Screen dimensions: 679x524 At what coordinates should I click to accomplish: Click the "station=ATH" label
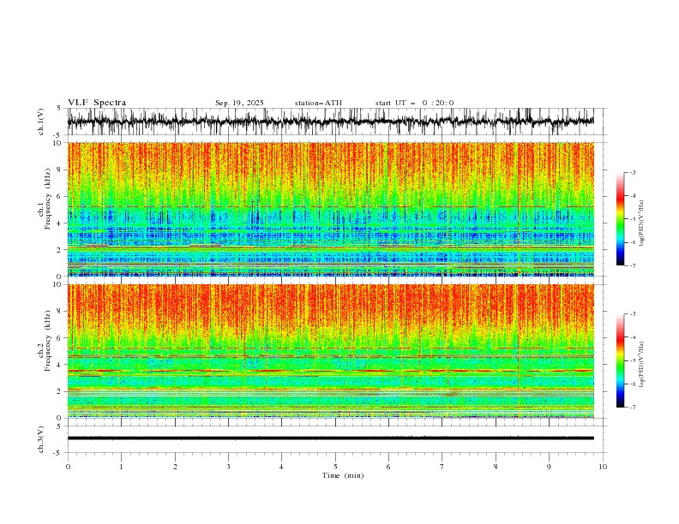point(318,103)
